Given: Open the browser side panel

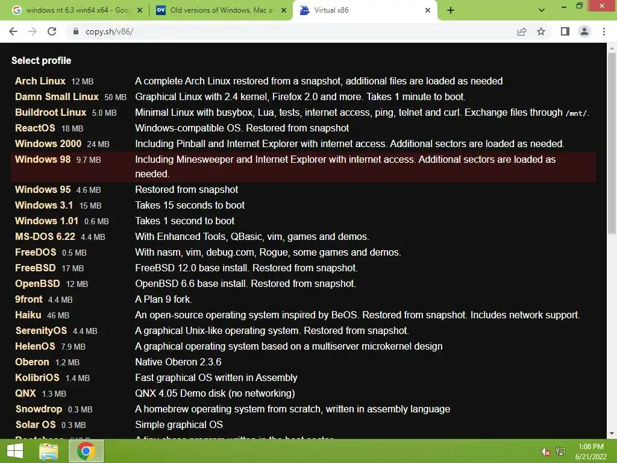Looking at the screenshot, I should pyautogui.click(x=565, y=31).
